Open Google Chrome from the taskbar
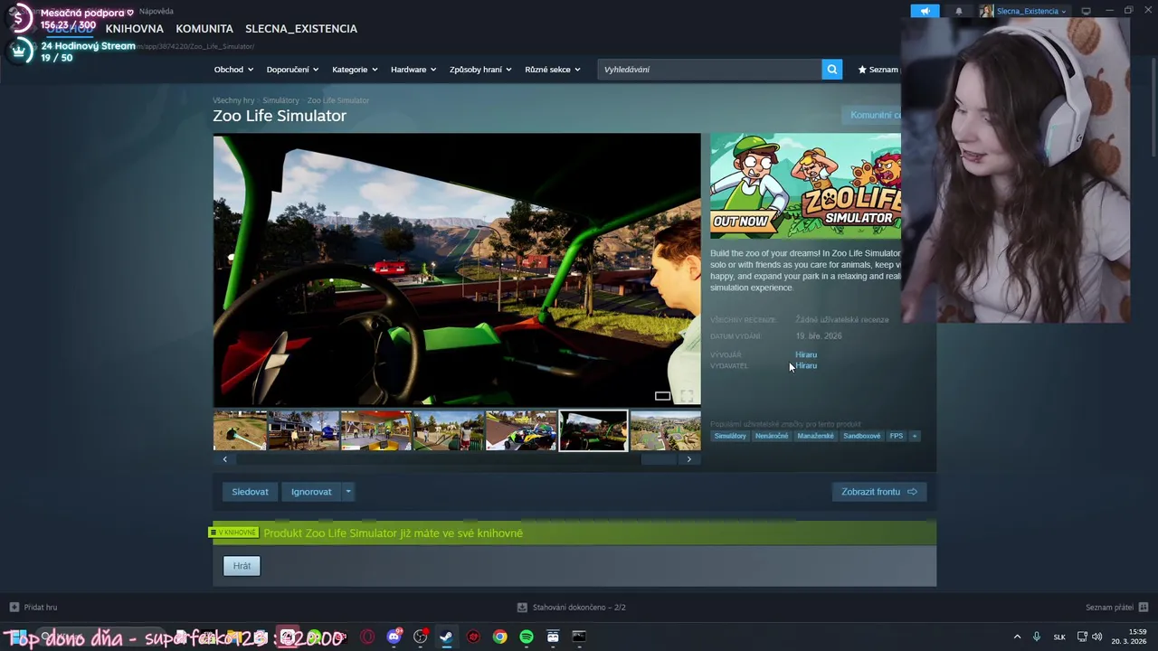The image size is (1158, 651). [x=499, y=637]
